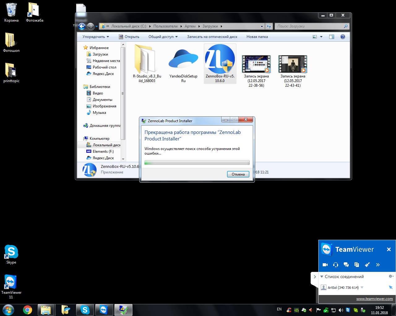Open the TeamViewer chat icon
The width and height of the screenshot is (396, 316).
coord(346,265)
